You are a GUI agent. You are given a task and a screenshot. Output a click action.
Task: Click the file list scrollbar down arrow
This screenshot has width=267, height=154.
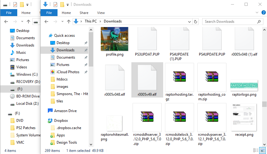click(264, 145)
